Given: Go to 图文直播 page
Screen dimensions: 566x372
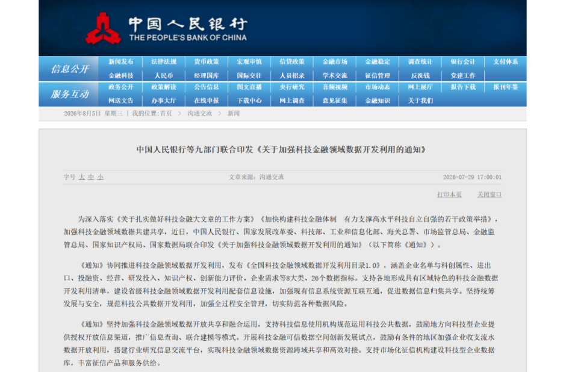Looking at the screenshot, I should pos(249,87).
